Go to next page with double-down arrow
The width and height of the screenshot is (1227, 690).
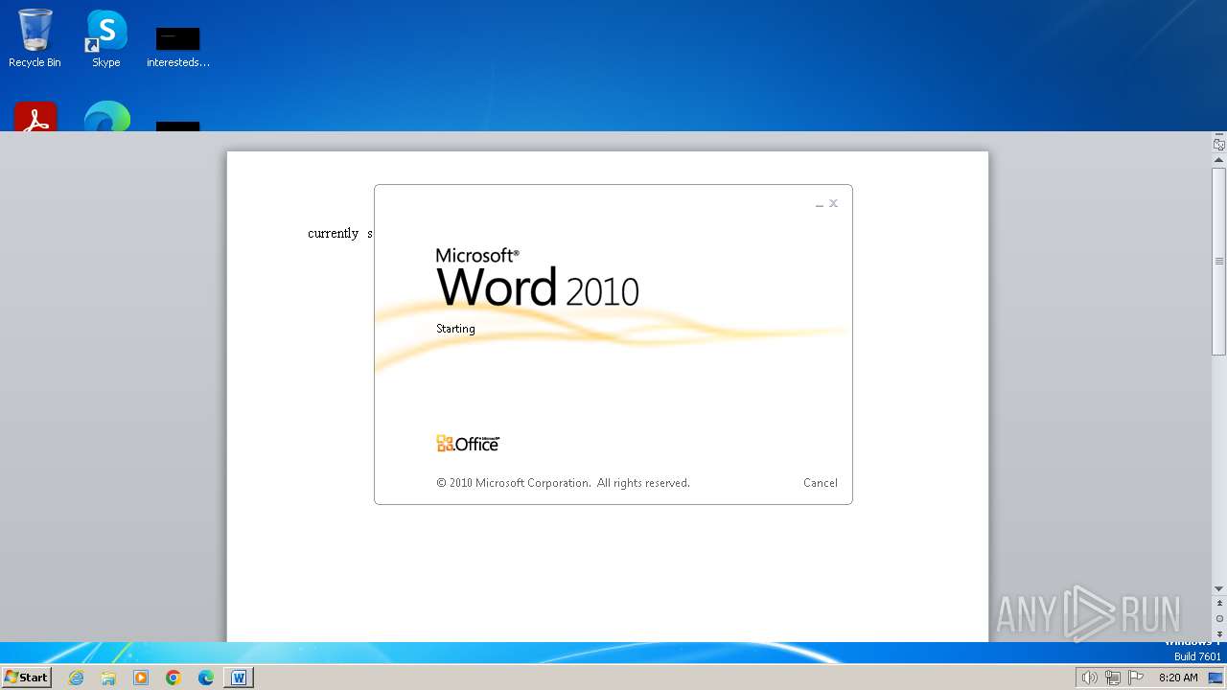coord(1219,633)
